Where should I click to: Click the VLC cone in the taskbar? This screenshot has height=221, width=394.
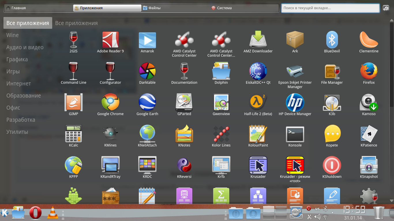point(52,213)
